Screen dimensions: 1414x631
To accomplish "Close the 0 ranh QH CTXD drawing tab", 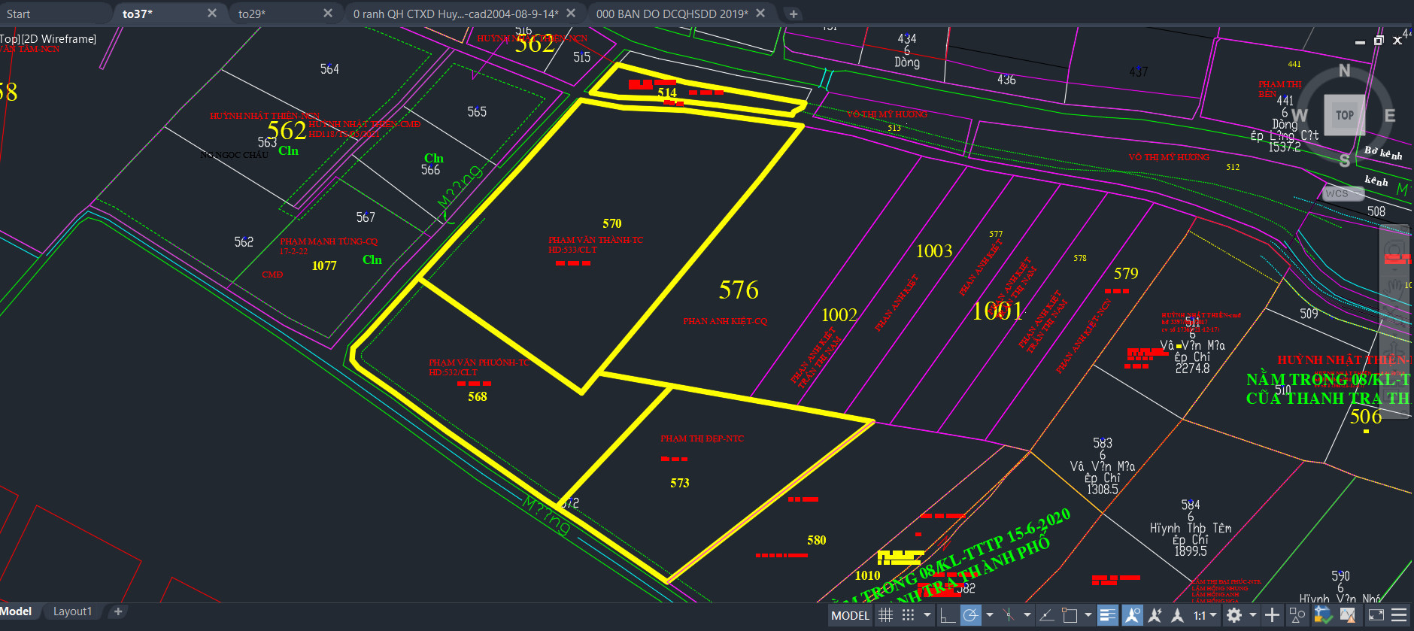I will 571,14.
